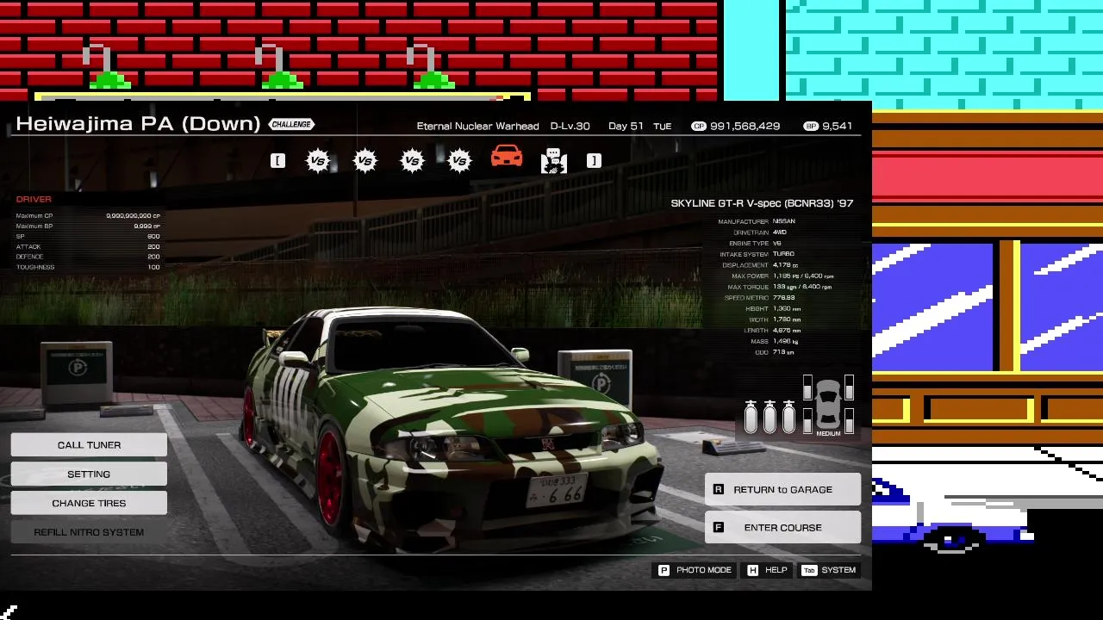The width and height of the screenshot is (1103, 620).
Task: Click the ATTACK stat row
Action: [88, 246]
